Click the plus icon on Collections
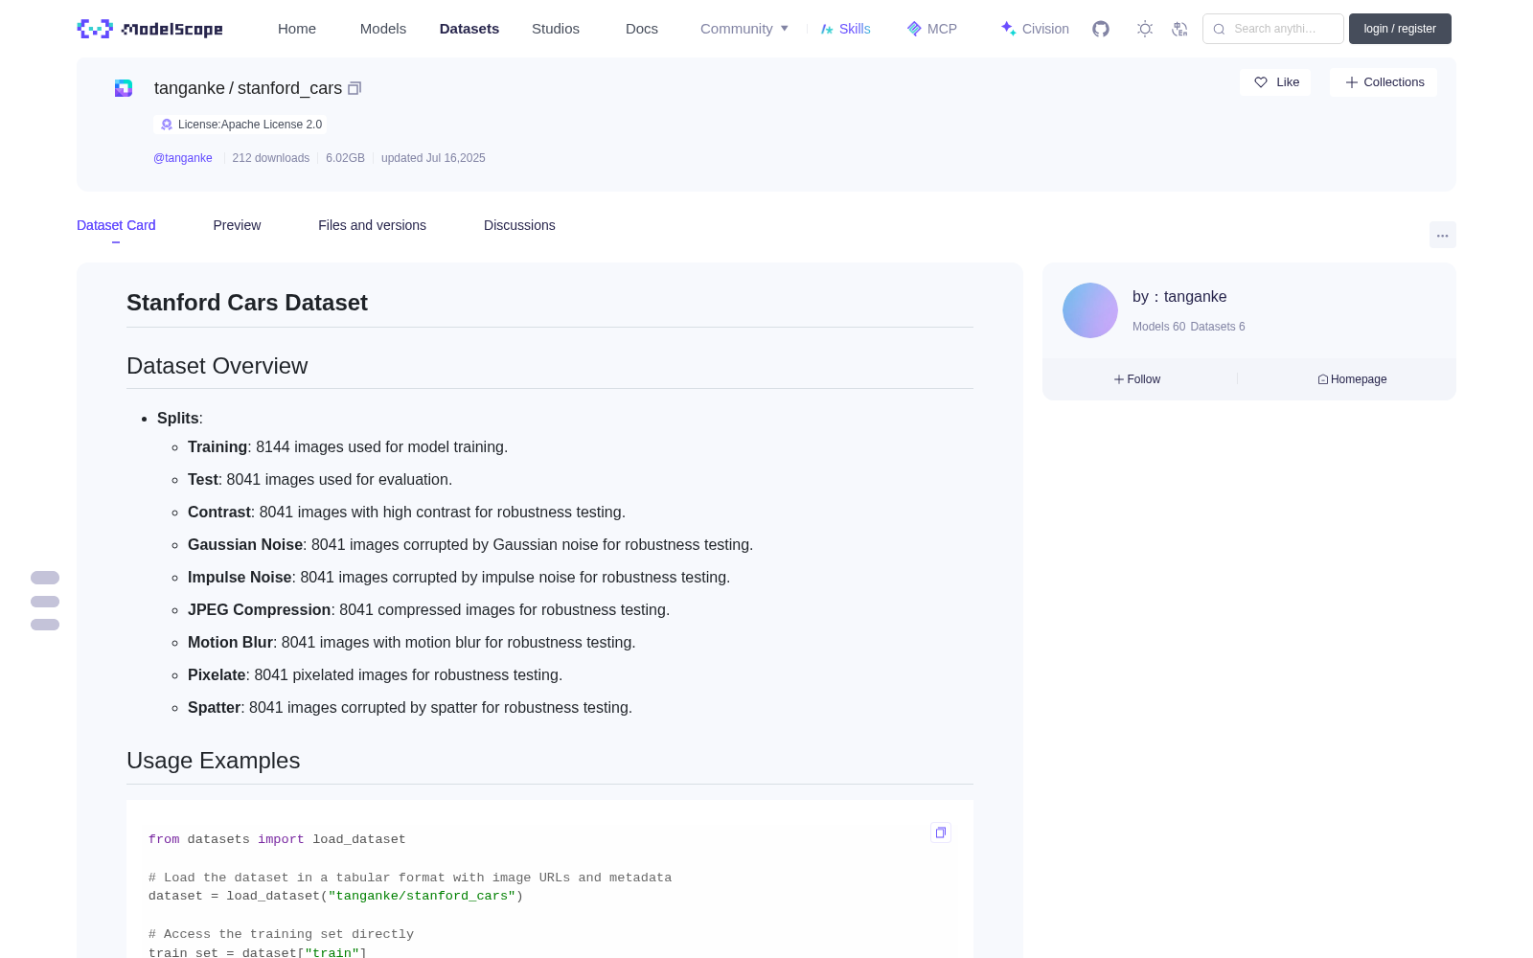Viewport: 1533px width, 958px height. pyautogui.click(x=1352, y=82)
